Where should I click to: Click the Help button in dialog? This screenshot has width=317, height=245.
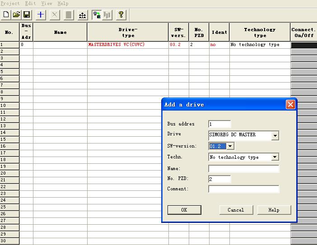click(x=274, y=210)
